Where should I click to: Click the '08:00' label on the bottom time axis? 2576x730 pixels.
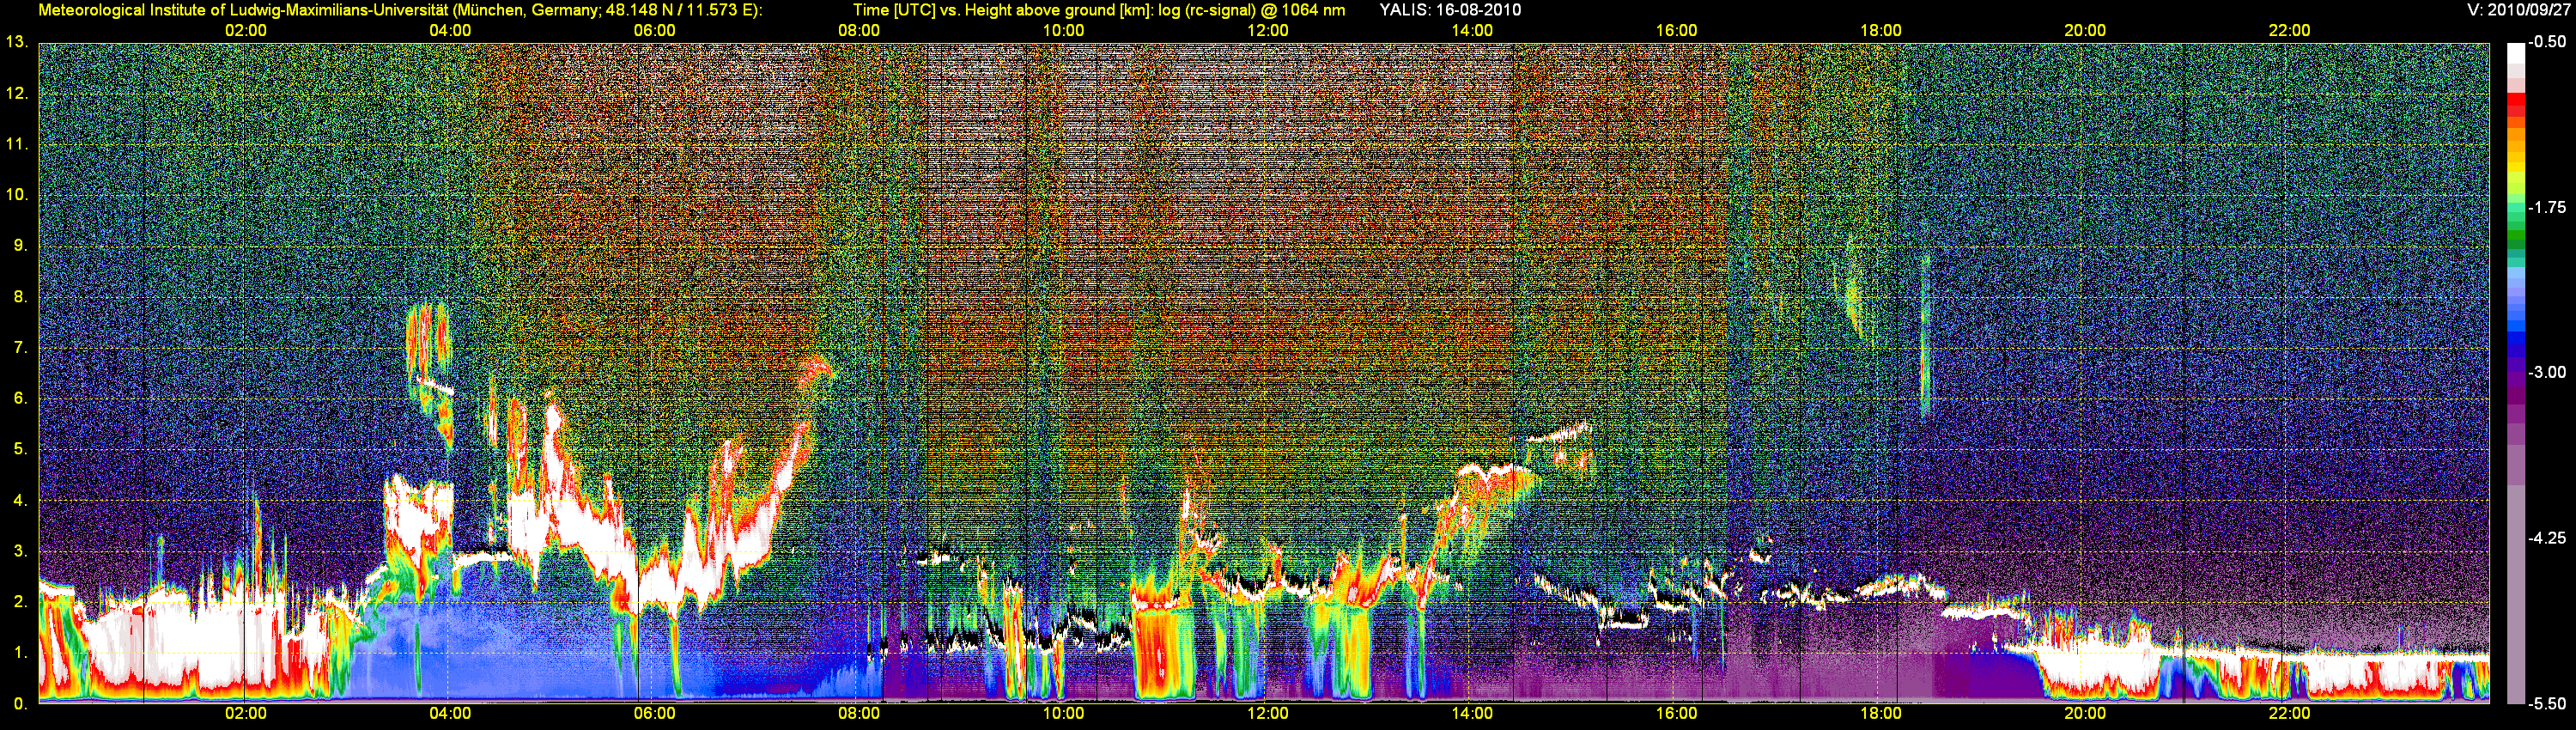[859, 713]
